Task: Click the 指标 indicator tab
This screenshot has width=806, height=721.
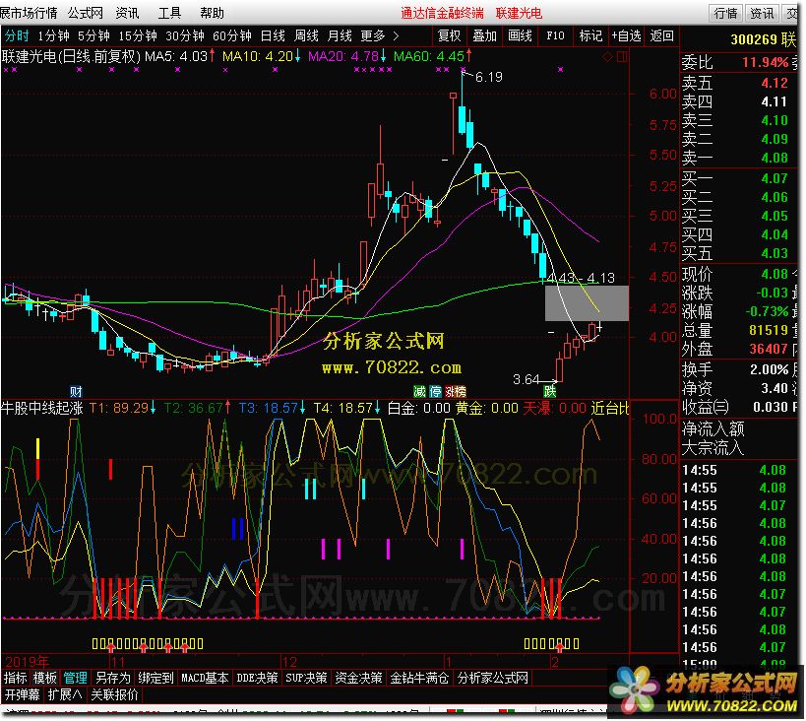Action: [x=16, y=679]
